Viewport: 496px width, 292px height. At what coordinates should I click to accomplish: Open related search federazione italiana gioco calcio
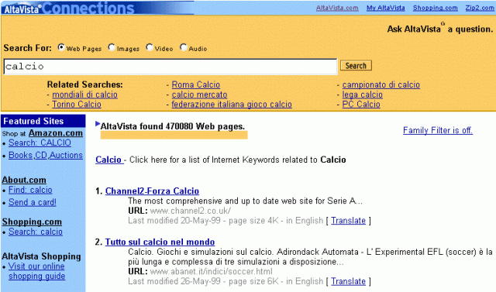[x=232, y=105]
